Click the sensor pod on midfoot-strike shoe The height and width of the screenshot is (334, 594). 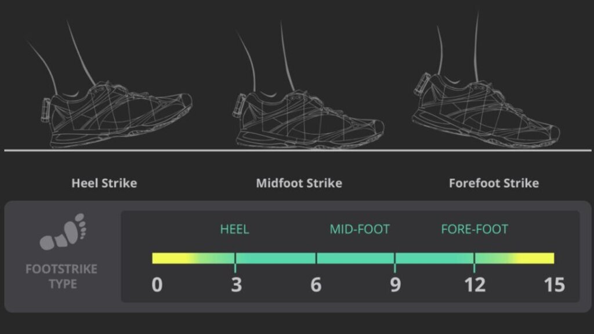[x=239, y=106]
